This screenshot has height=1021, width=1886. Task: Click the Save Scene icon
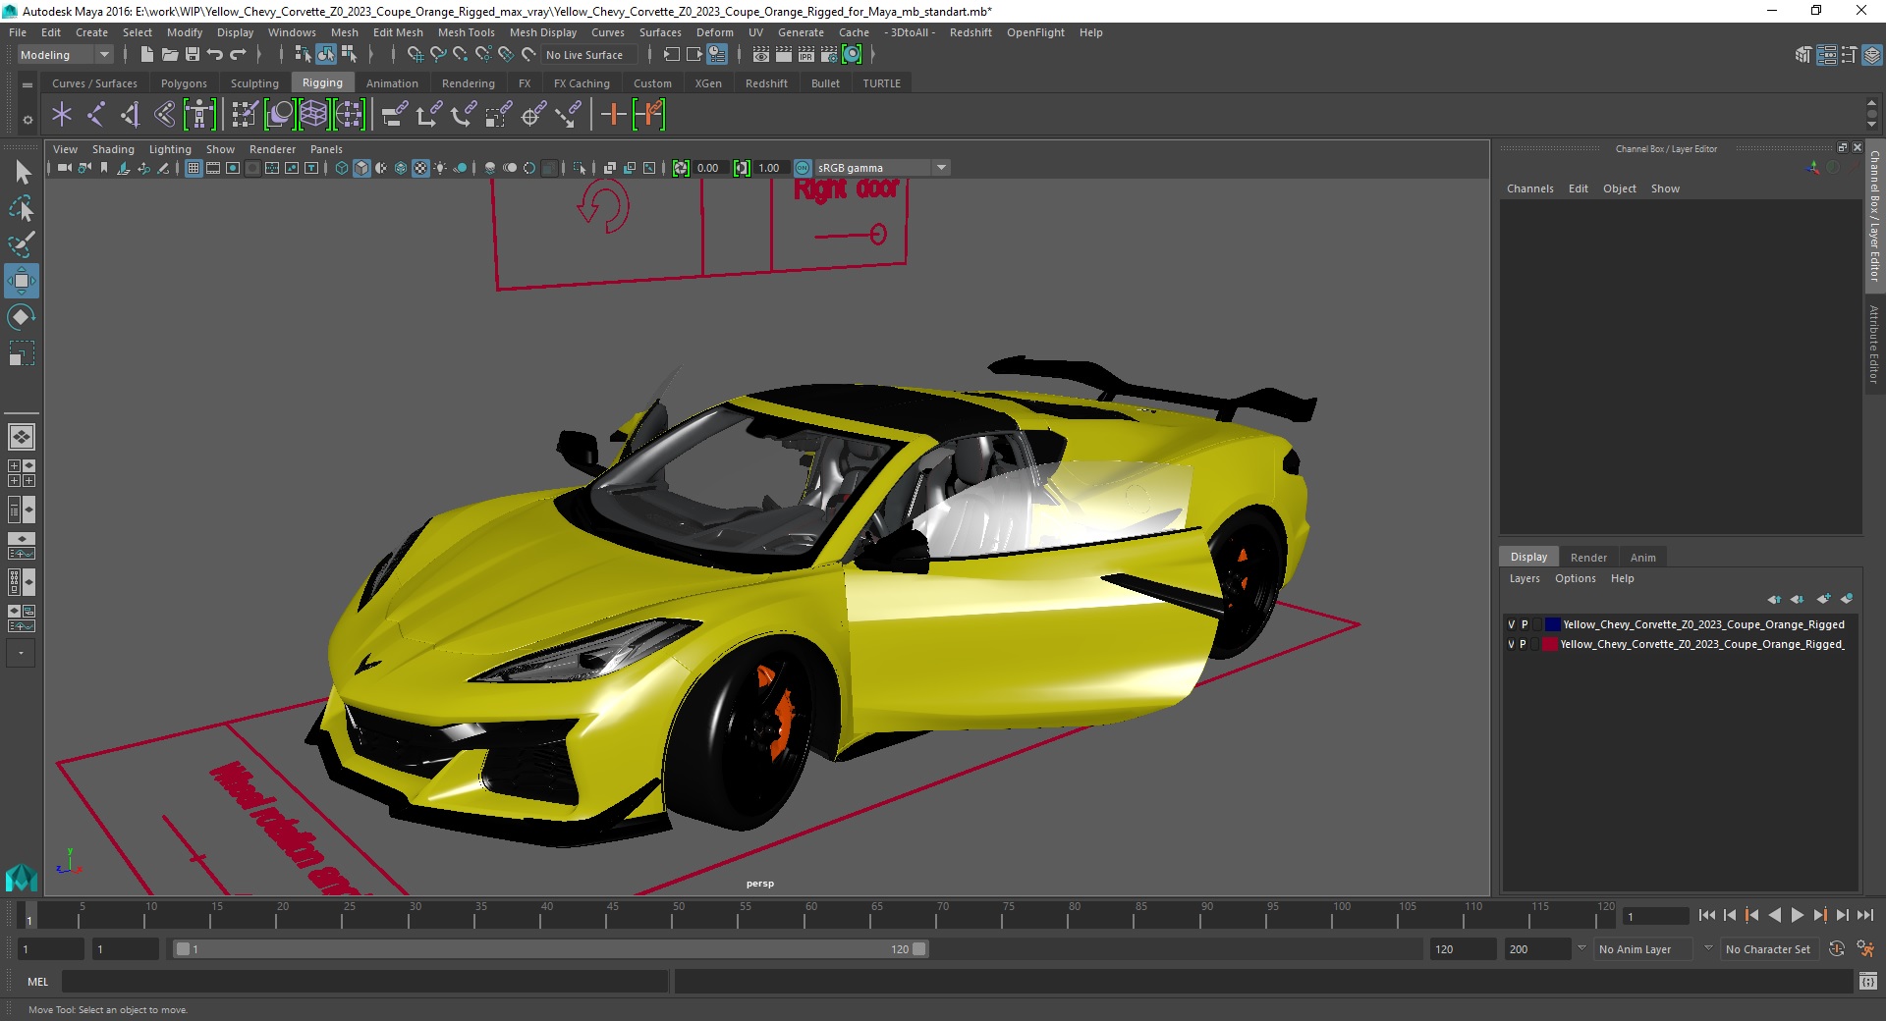pyautogui.click(x=193, y=55)
